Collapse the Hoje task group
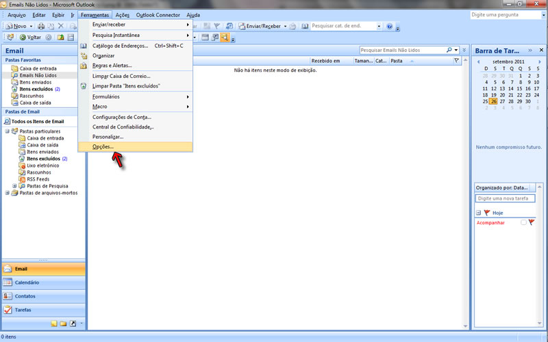This screenshot has height=342, width=548. [x=478, y=213]
